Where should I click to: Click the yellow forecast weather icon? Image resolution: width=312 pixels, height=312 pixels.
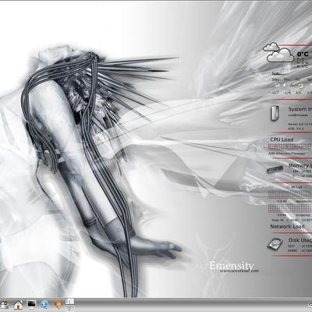(x=301, y=85)
